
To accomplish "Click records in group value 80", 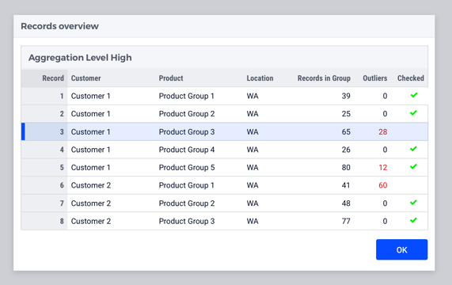I will pyautogui.click(x=346, y=167).
